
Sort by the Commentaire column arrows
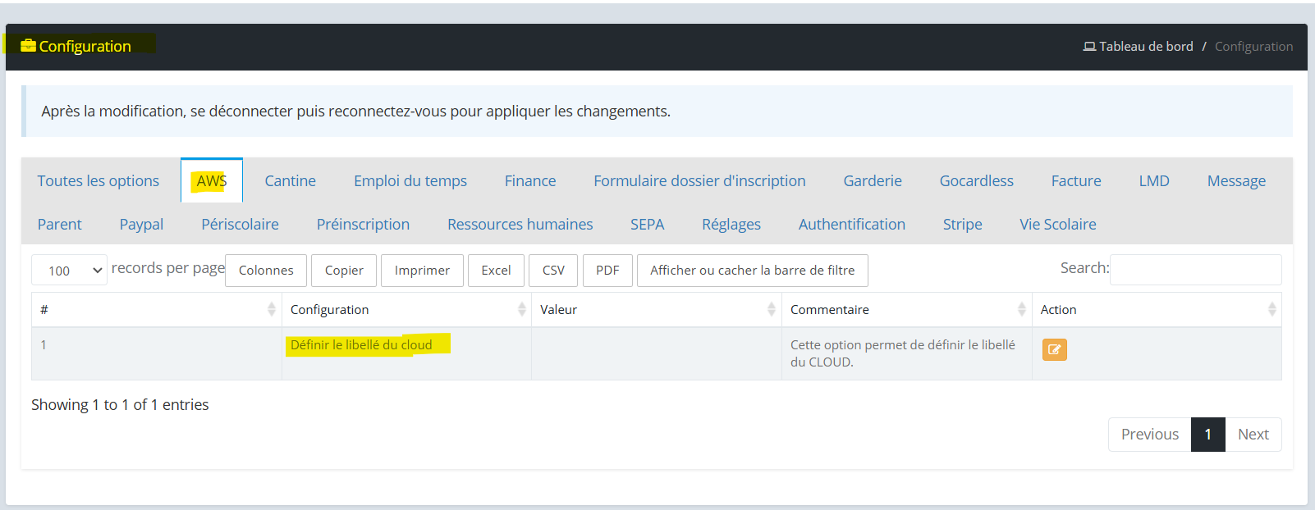[1022, 309]
